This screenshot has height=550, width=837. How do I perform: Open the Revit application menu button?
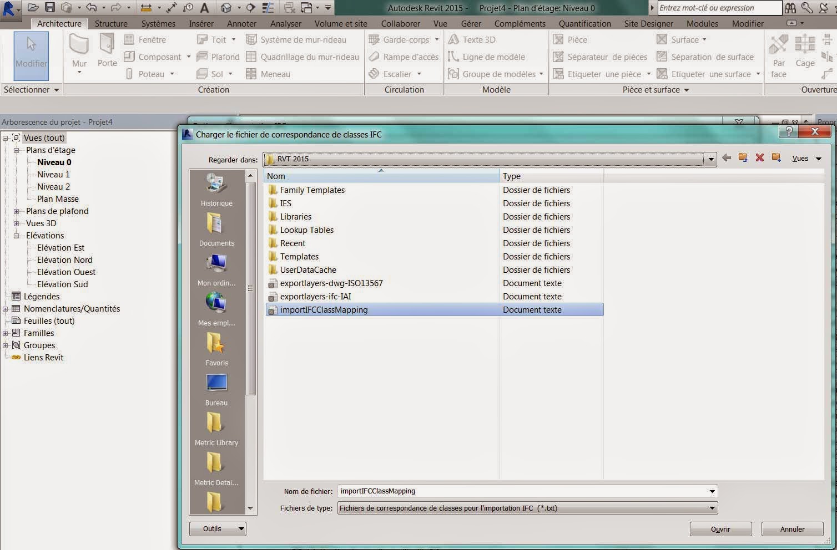(x=11, y=9)
